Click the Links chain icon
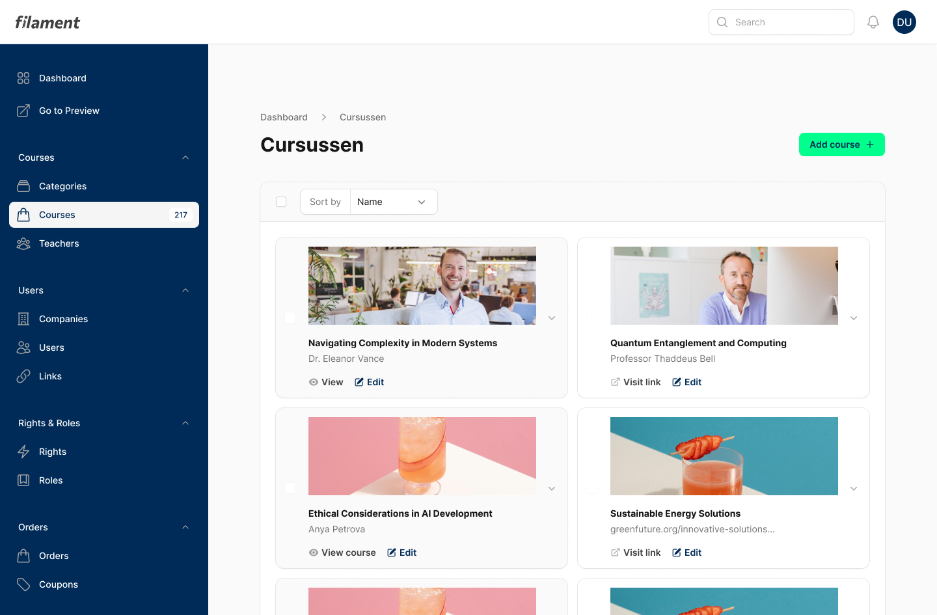This screenshot has height=615, width=937. 23,376
